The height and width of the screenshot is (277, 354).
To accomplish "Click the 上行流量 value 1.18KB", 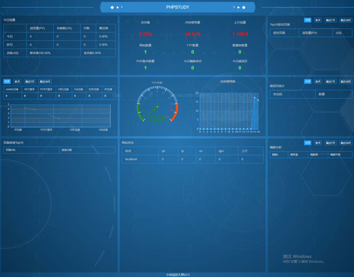I will (240, 34).
